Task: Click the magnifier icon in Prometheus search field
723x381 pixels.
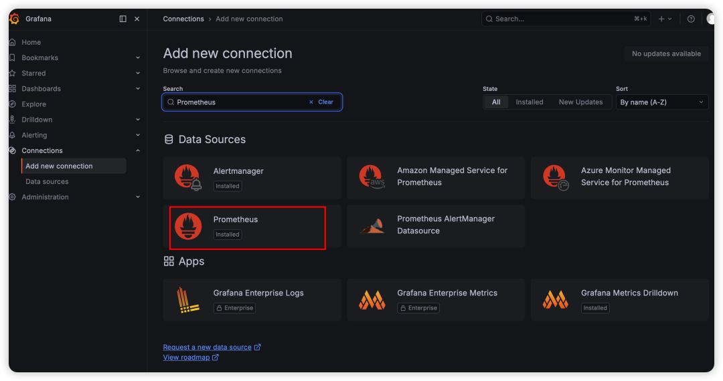Action: [x=171, y=102]
